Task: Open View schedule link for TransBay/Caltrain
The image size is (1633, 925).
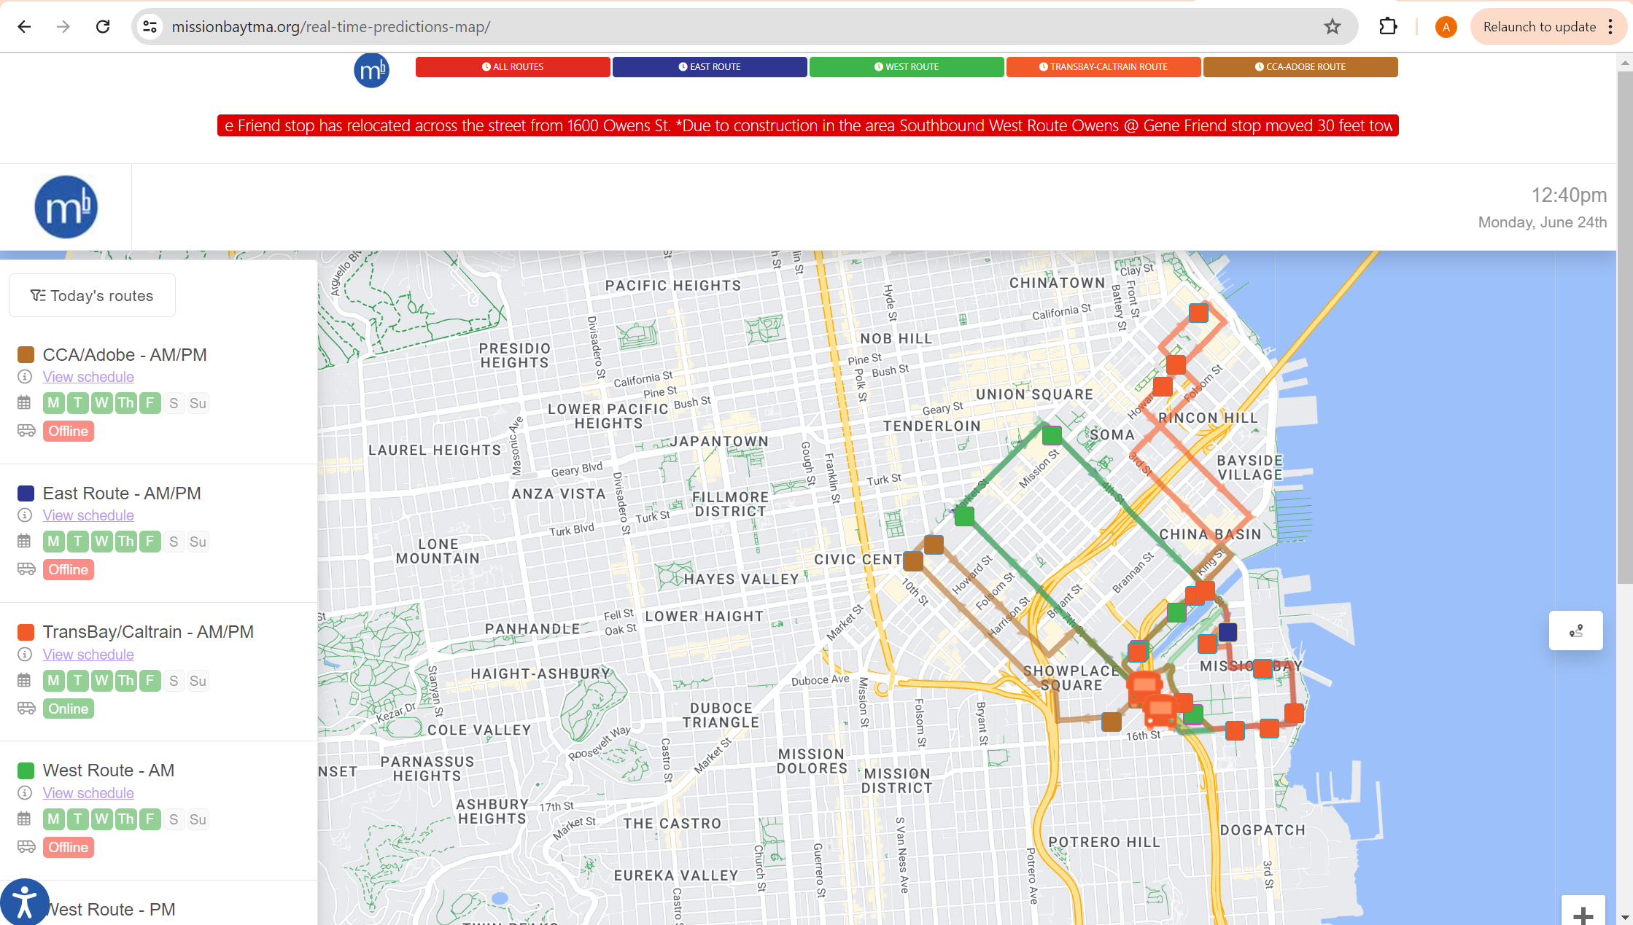Action: click(x=88, y=655)
